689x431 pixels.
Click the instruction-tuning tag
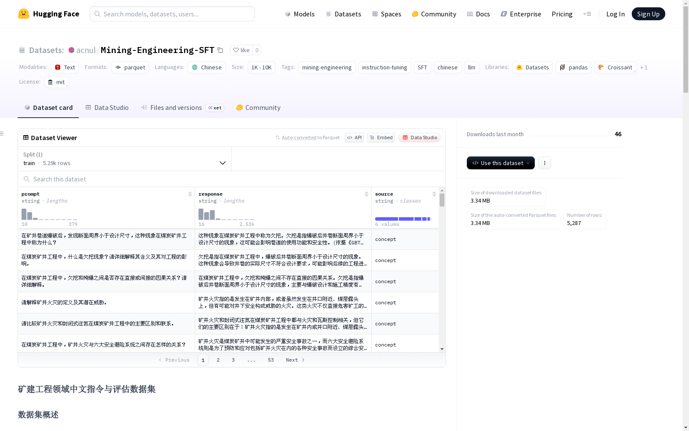coord(385,67)
